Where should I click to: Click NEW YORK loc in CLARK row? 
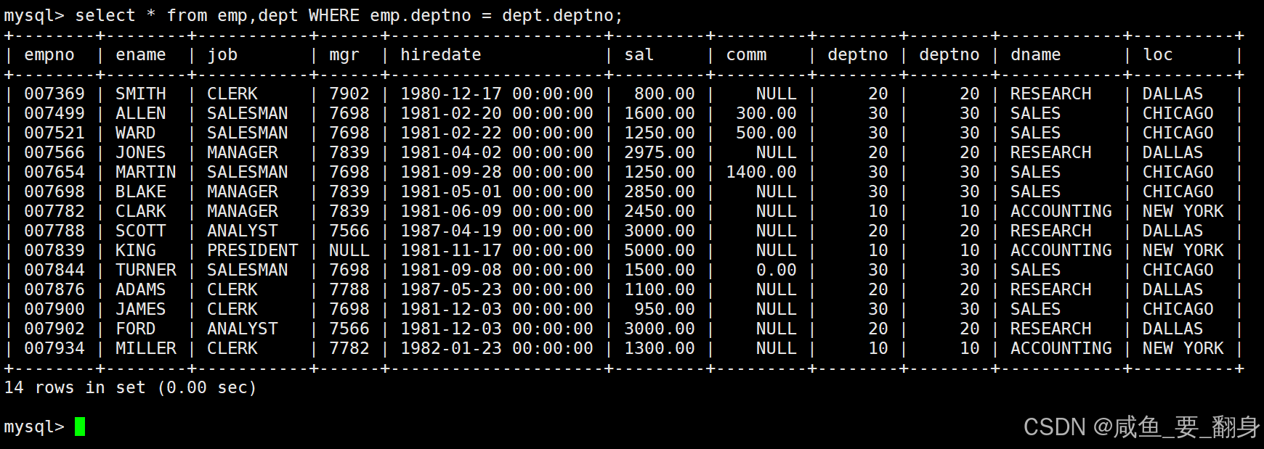coord(1183,211)
